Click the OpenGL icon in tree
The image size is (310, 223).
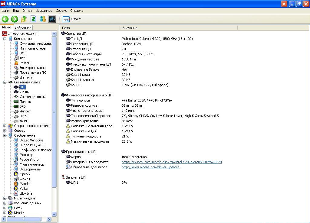point(16,174)
